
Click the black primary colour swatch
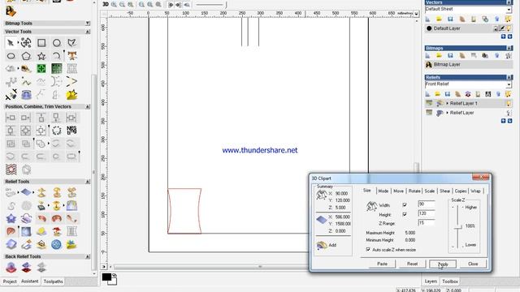[x=106, y=277]
